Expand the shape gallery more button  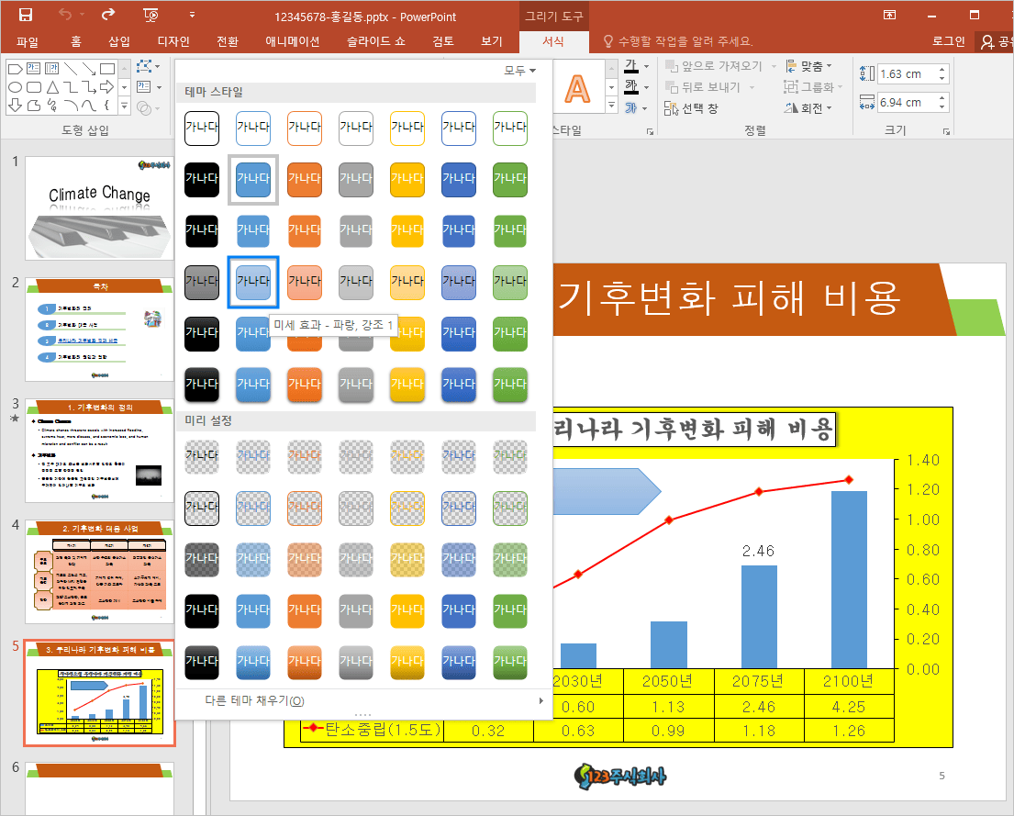coord(124,106)
